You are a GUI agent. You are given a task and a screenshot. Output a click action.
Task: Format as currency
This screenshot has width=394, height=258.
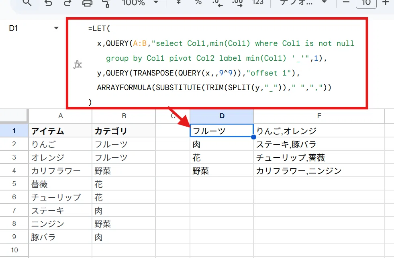[178, 2]
